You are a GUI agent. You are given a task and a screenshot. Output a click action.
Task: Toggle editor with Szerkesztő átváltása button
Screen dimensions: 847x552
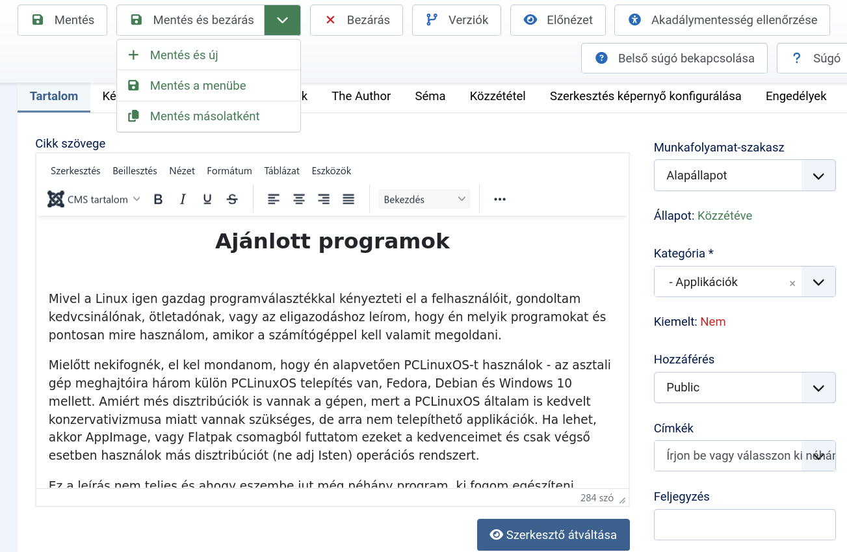[553, 535]
